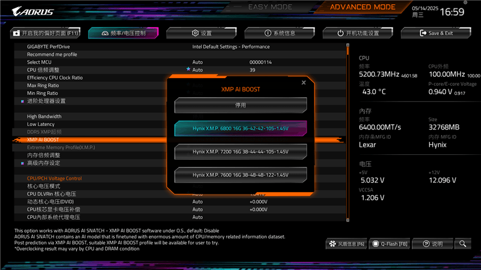Image resolution: width=481 pixels, height=270 pixels.
Task: Click the search magnifier icon
Action: [x=462, y=244]
